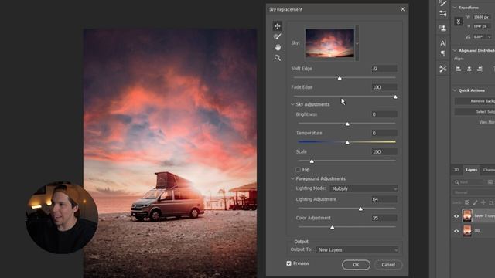Screen dimensions: 495x278
Task: Click the Lighting Adjustment slider handle
Action: point(360,208)
